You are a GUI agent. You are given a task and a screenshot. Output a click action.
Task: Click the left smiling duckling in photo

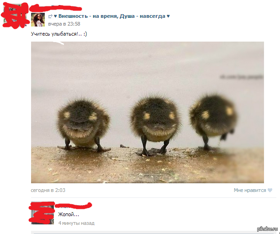83,124
